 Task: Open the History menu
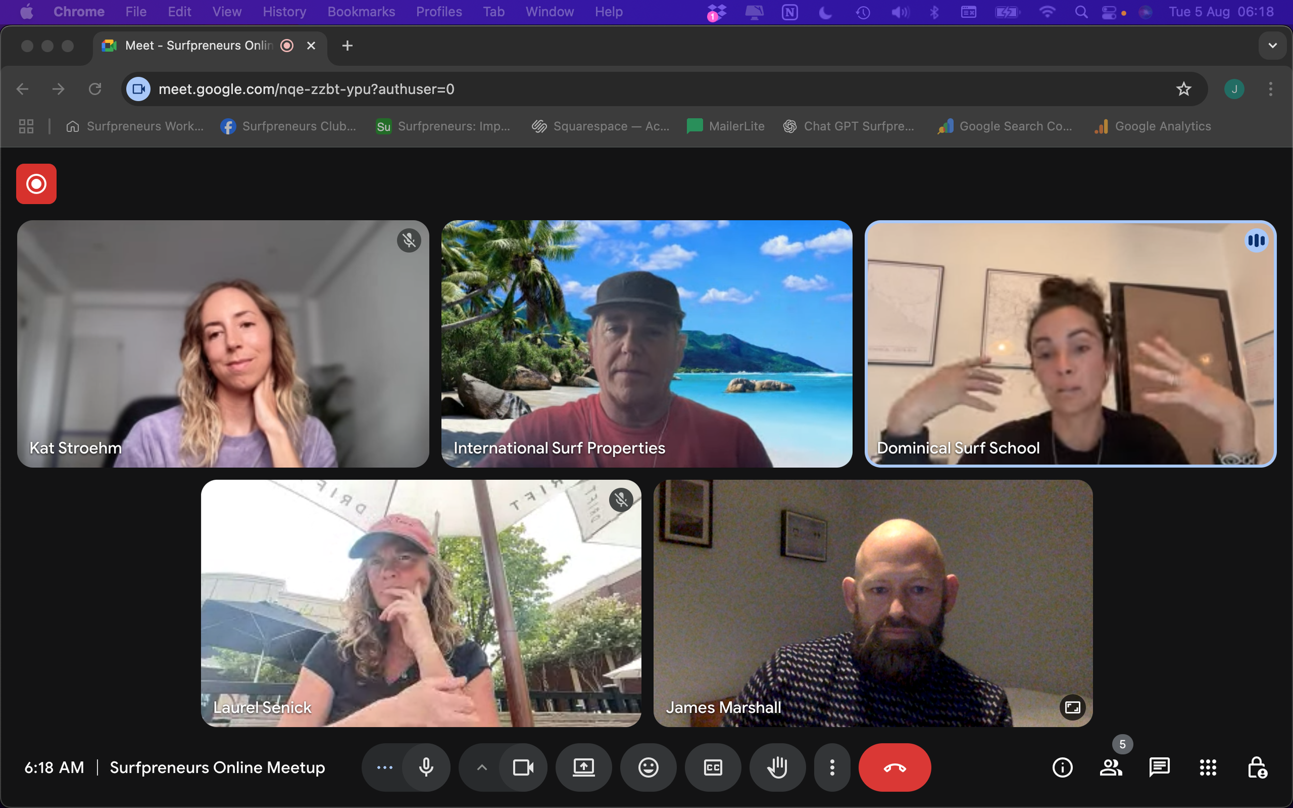(x=284, y=12)
